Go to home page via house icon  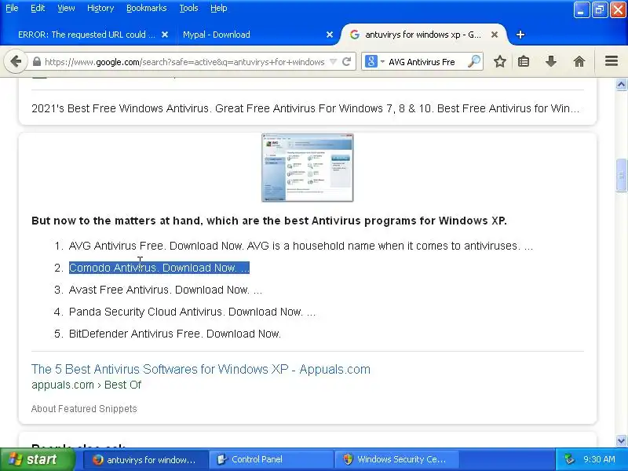click(579, 62)
